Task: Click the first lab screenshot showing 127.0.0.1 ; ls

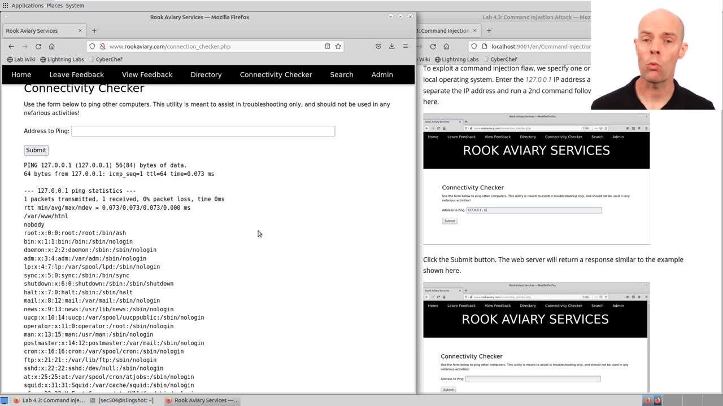Action: pyautogui.click(x=537, y=179)
